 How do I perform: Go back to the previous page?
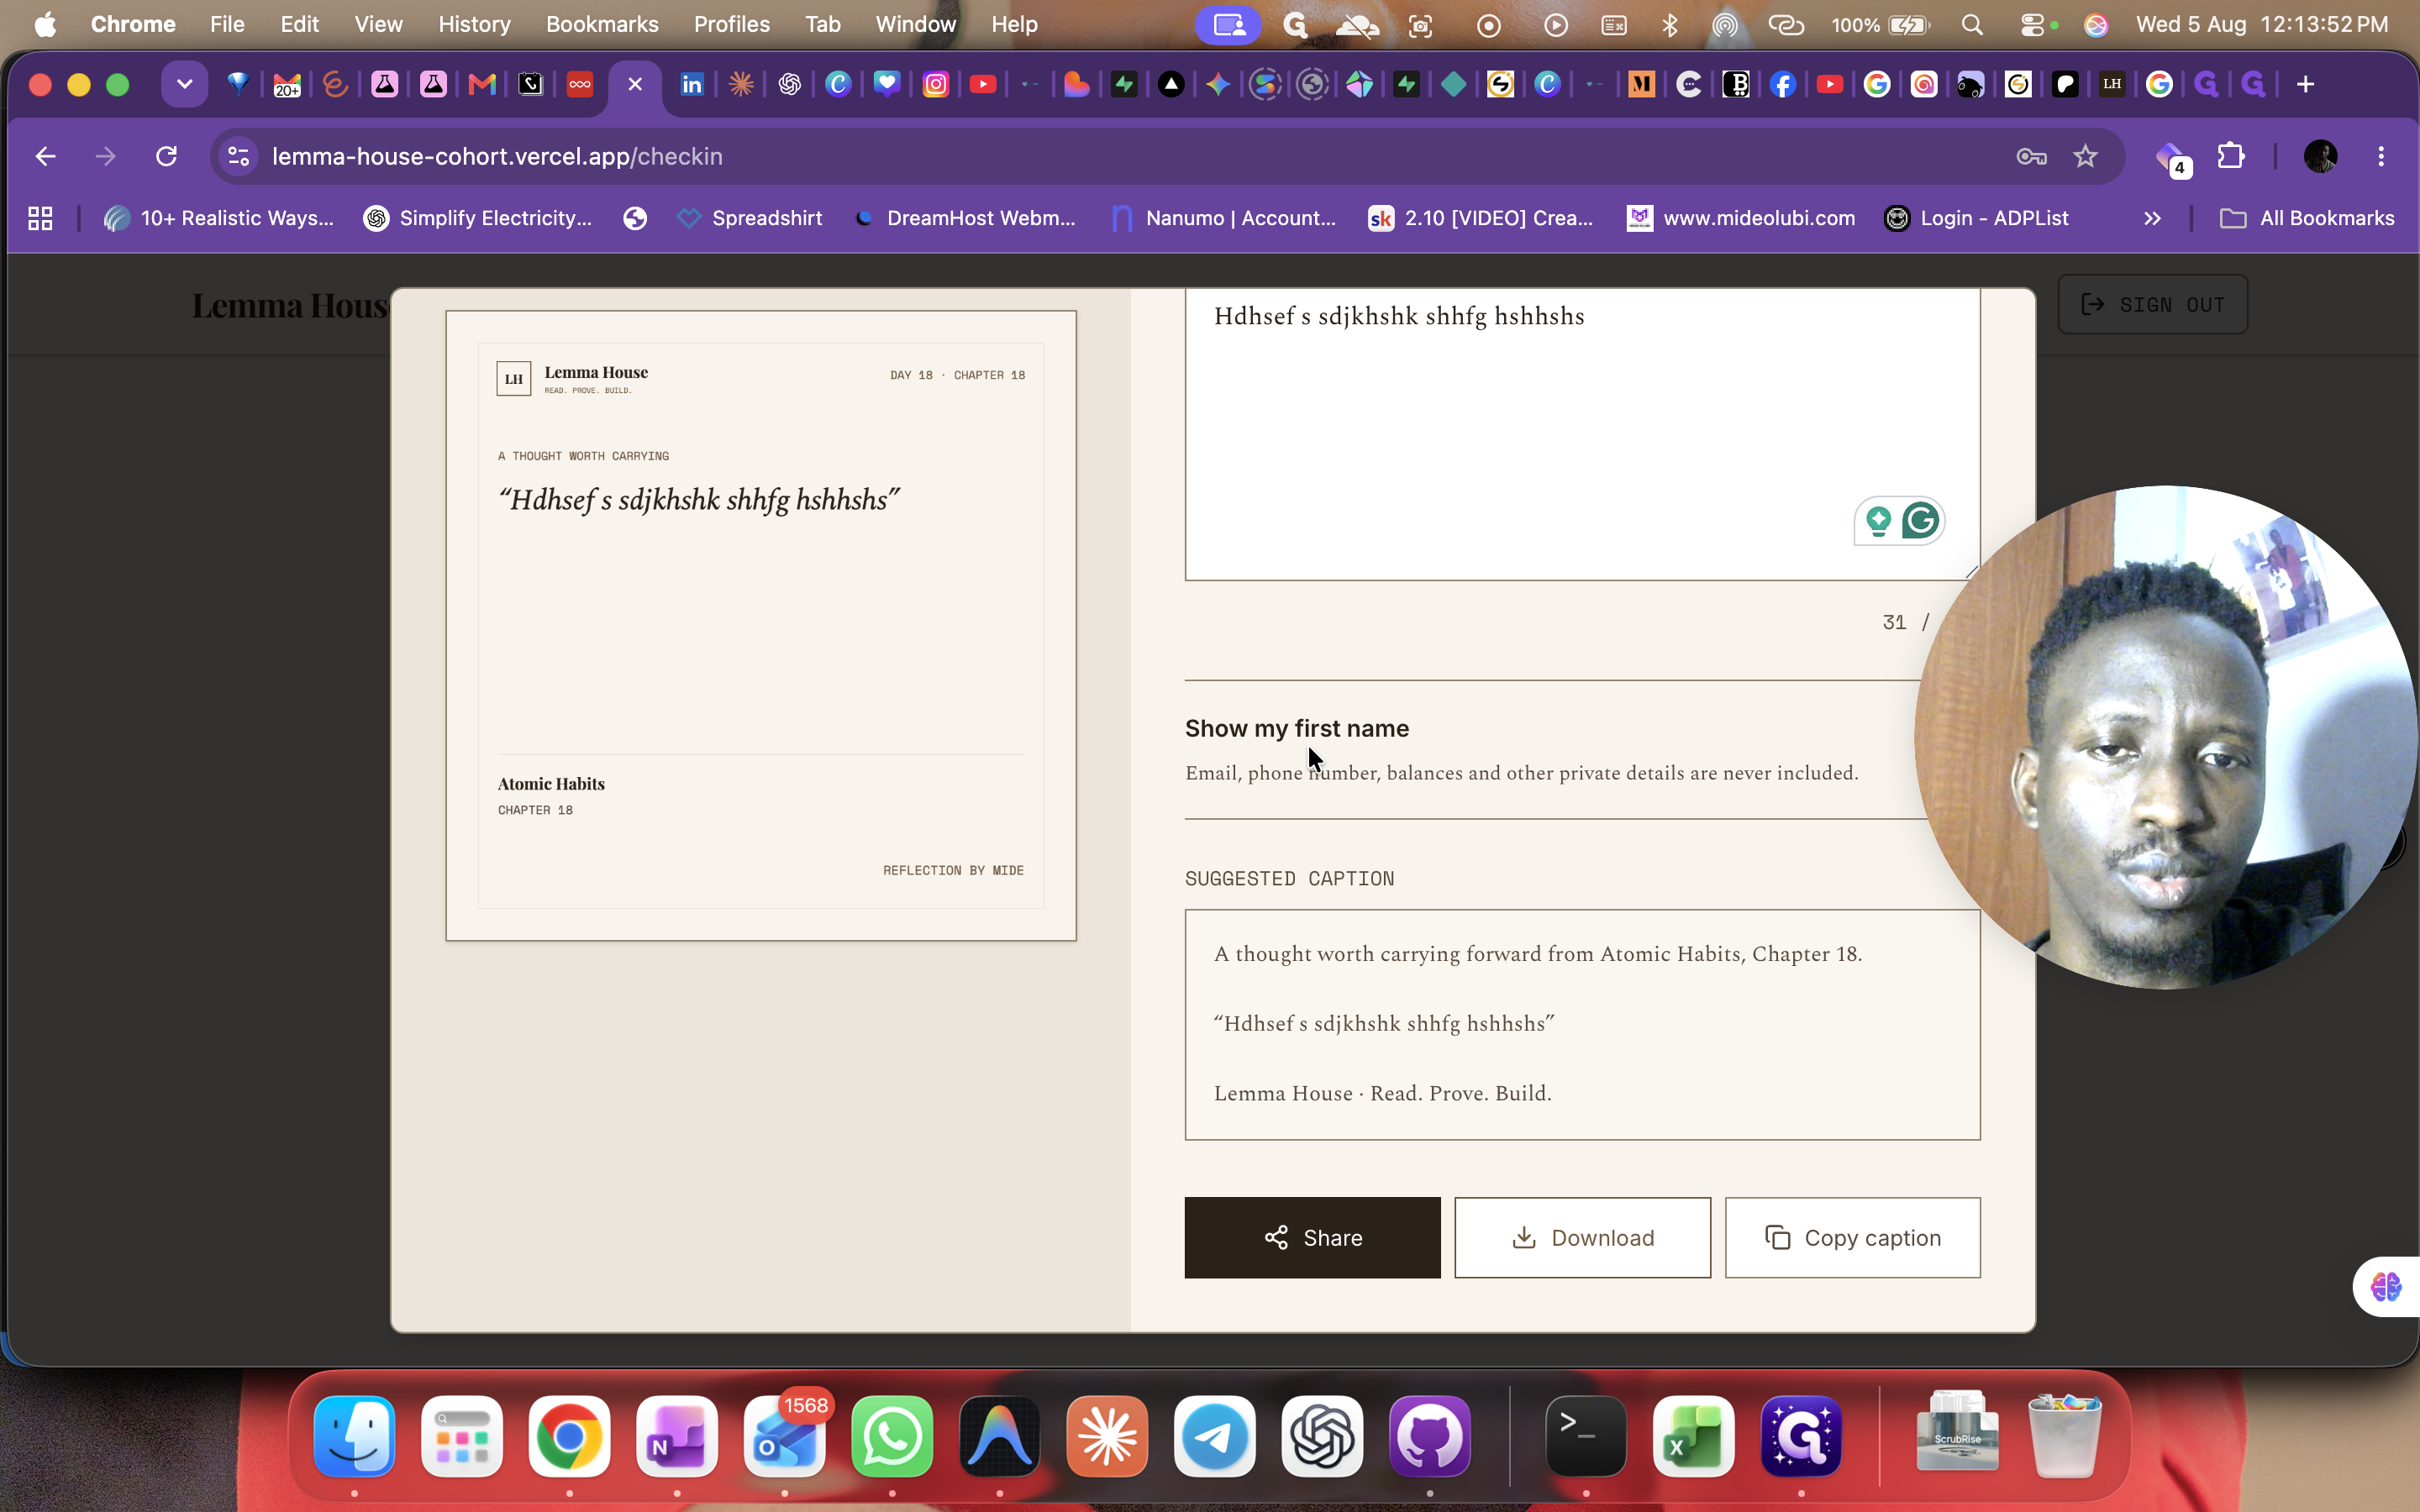45,156
